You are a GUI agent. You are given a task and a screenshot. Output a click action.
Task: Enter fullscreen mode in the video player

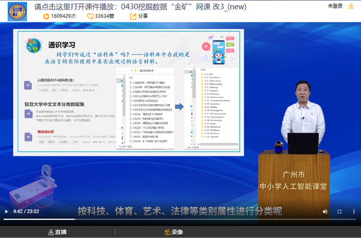coord(339,211)
